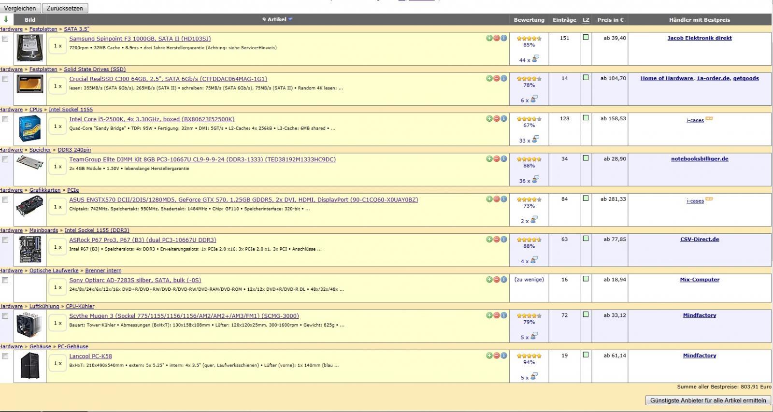Sort by Preis in € column header
The height and width of the screenshot is (412, 773).
[610, 20]
